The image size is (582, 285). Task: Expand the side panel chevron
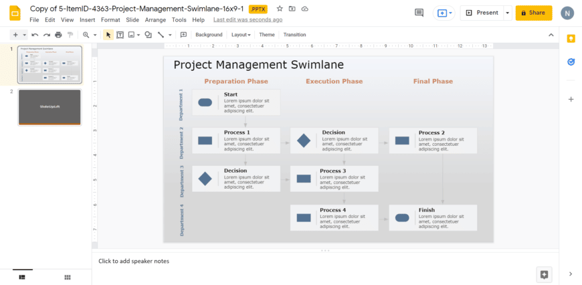[571, 274]
